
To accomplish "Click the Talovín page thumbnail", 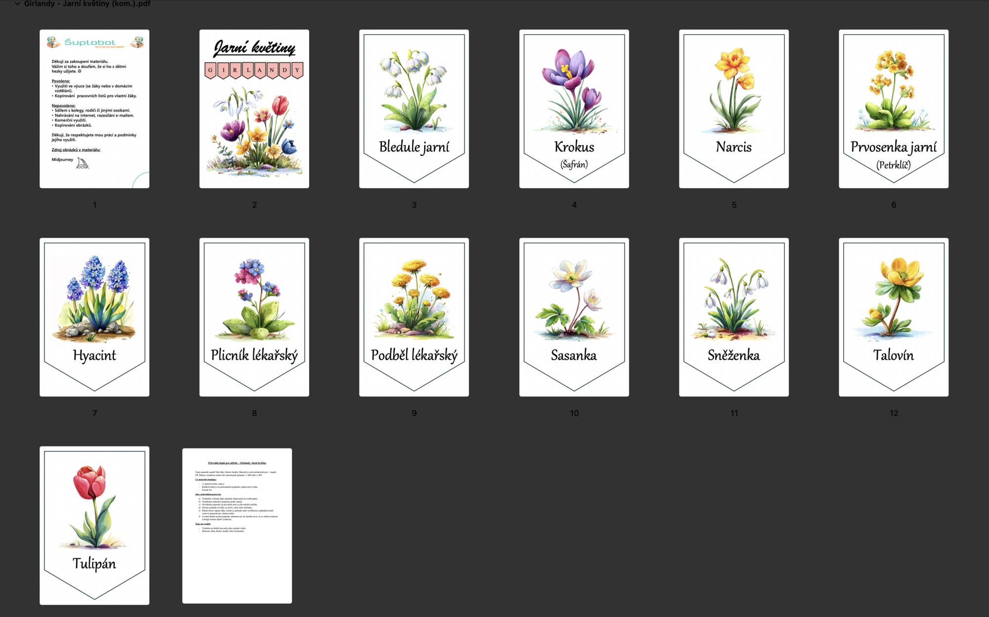I will pyautogui.click(x=894, y=317).
